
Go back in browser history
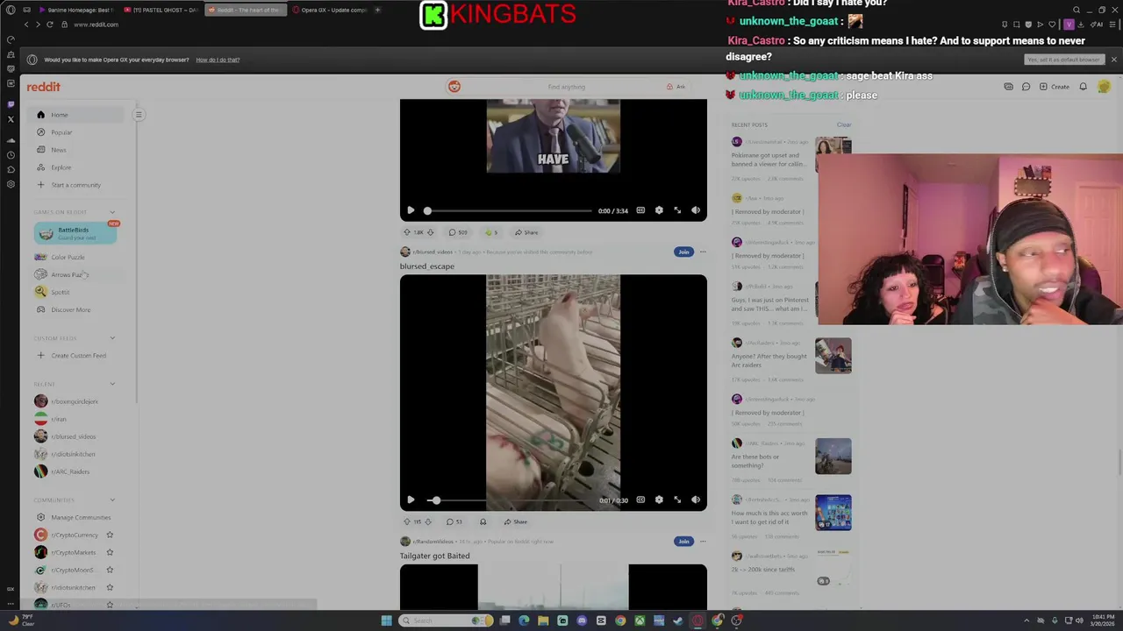coord(26,25)
